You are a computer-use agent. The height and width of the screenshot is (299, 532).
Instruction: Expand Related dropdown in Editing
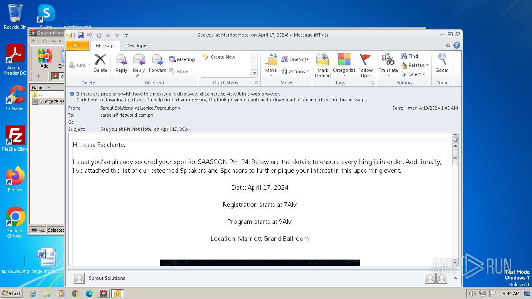click(x=415, y=65)
